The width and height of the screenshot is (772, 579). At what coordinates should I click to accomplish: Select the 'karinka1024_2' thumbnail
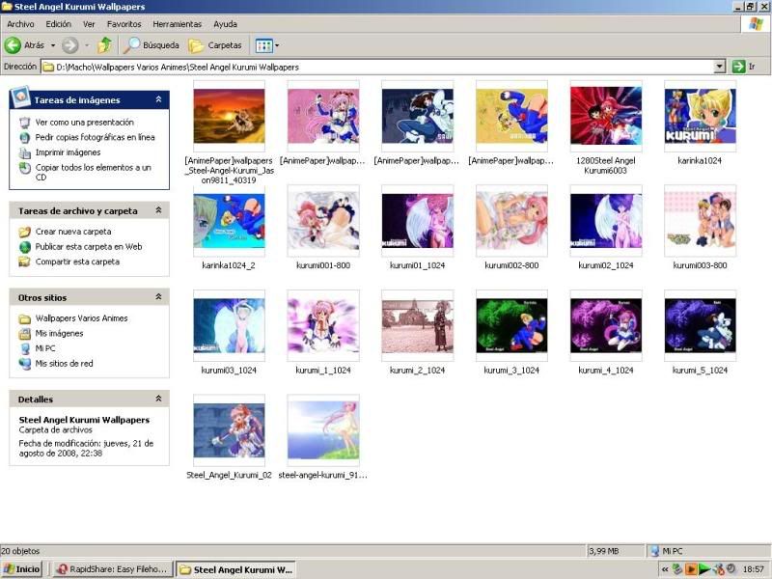click(x=229, y=221)
